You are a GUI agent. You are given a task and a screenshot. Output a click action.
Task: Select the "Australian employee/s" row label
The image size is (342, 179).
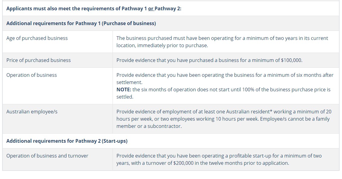tap(32, 112)
